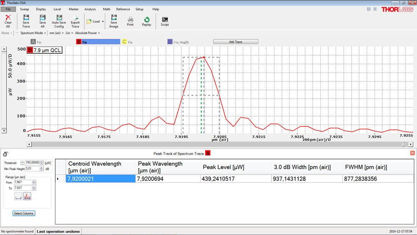Click the Range From field
Screen dimensions: 417x235
(x=23, y=182)
